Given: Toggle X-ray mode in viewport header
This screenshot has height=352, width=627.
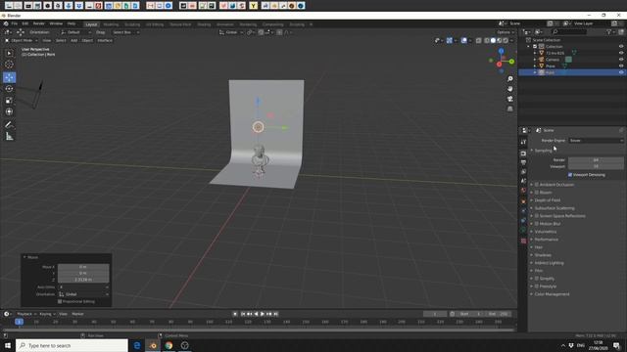Looking at the screenshot, I should [x=479, y=40].
